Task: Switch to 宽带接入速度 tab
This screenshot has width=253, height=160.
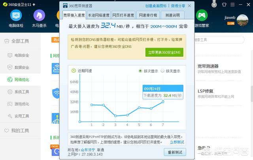Action: pos(74,15)
